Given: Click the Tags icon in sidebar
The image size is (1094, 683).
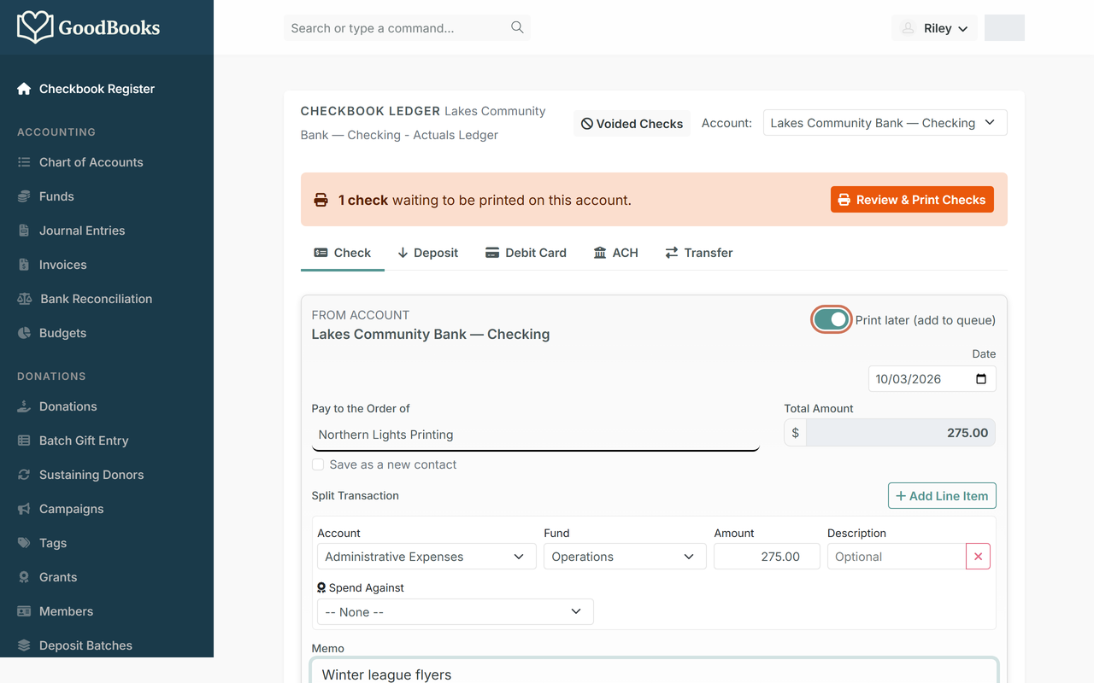Looking at the screenshot, I should 24,543.
